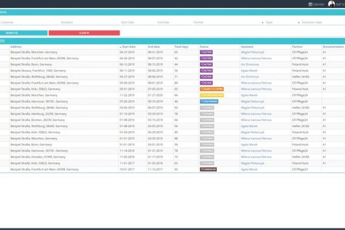Image resolution: width=345 pixels, height=230 pixels.
Task: Open Agata Marek link in 06-11-2019 row
Action: (x=249, y=71)
